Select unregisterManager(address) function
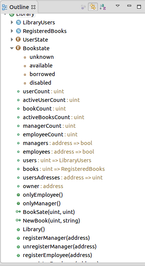145x266 pixels. pyautogui.click(x=60, y=247)
